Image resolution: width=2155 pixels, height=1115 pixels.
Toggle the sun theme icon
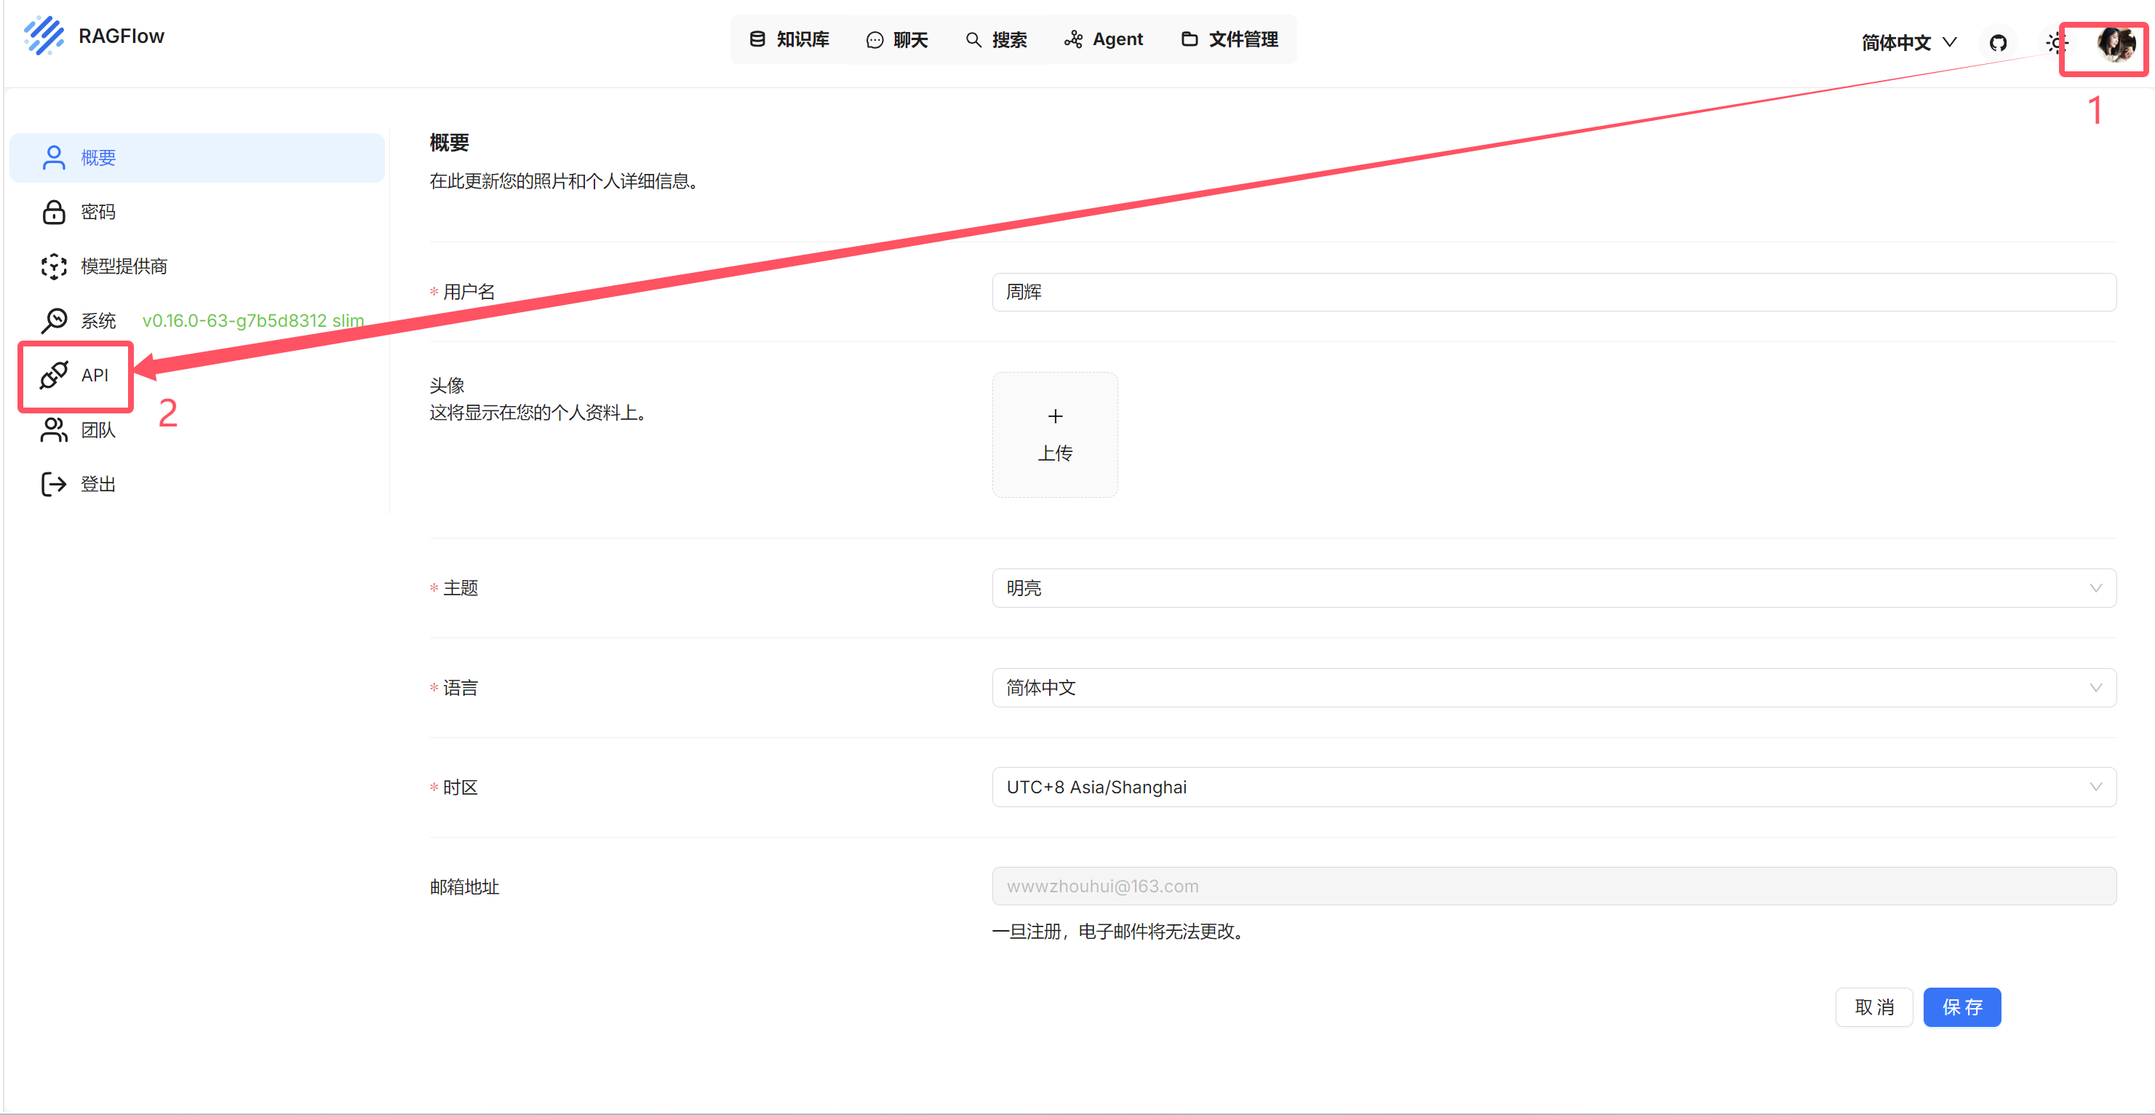pos(2055,43)
